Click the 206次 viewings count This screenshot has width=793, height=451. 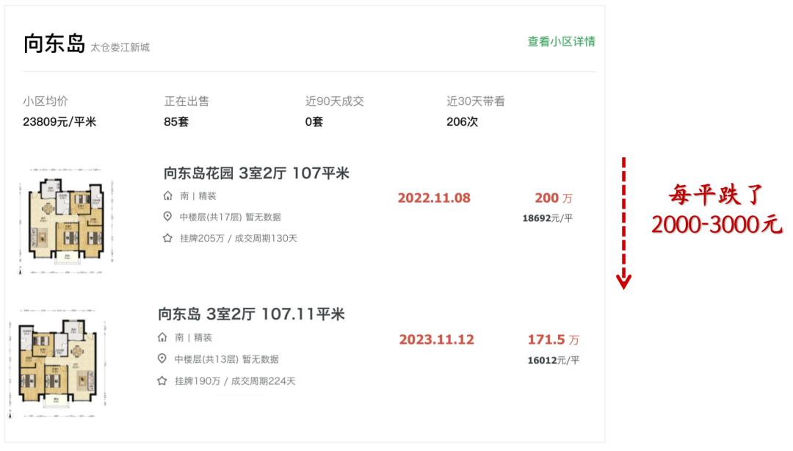pos(462,122)
